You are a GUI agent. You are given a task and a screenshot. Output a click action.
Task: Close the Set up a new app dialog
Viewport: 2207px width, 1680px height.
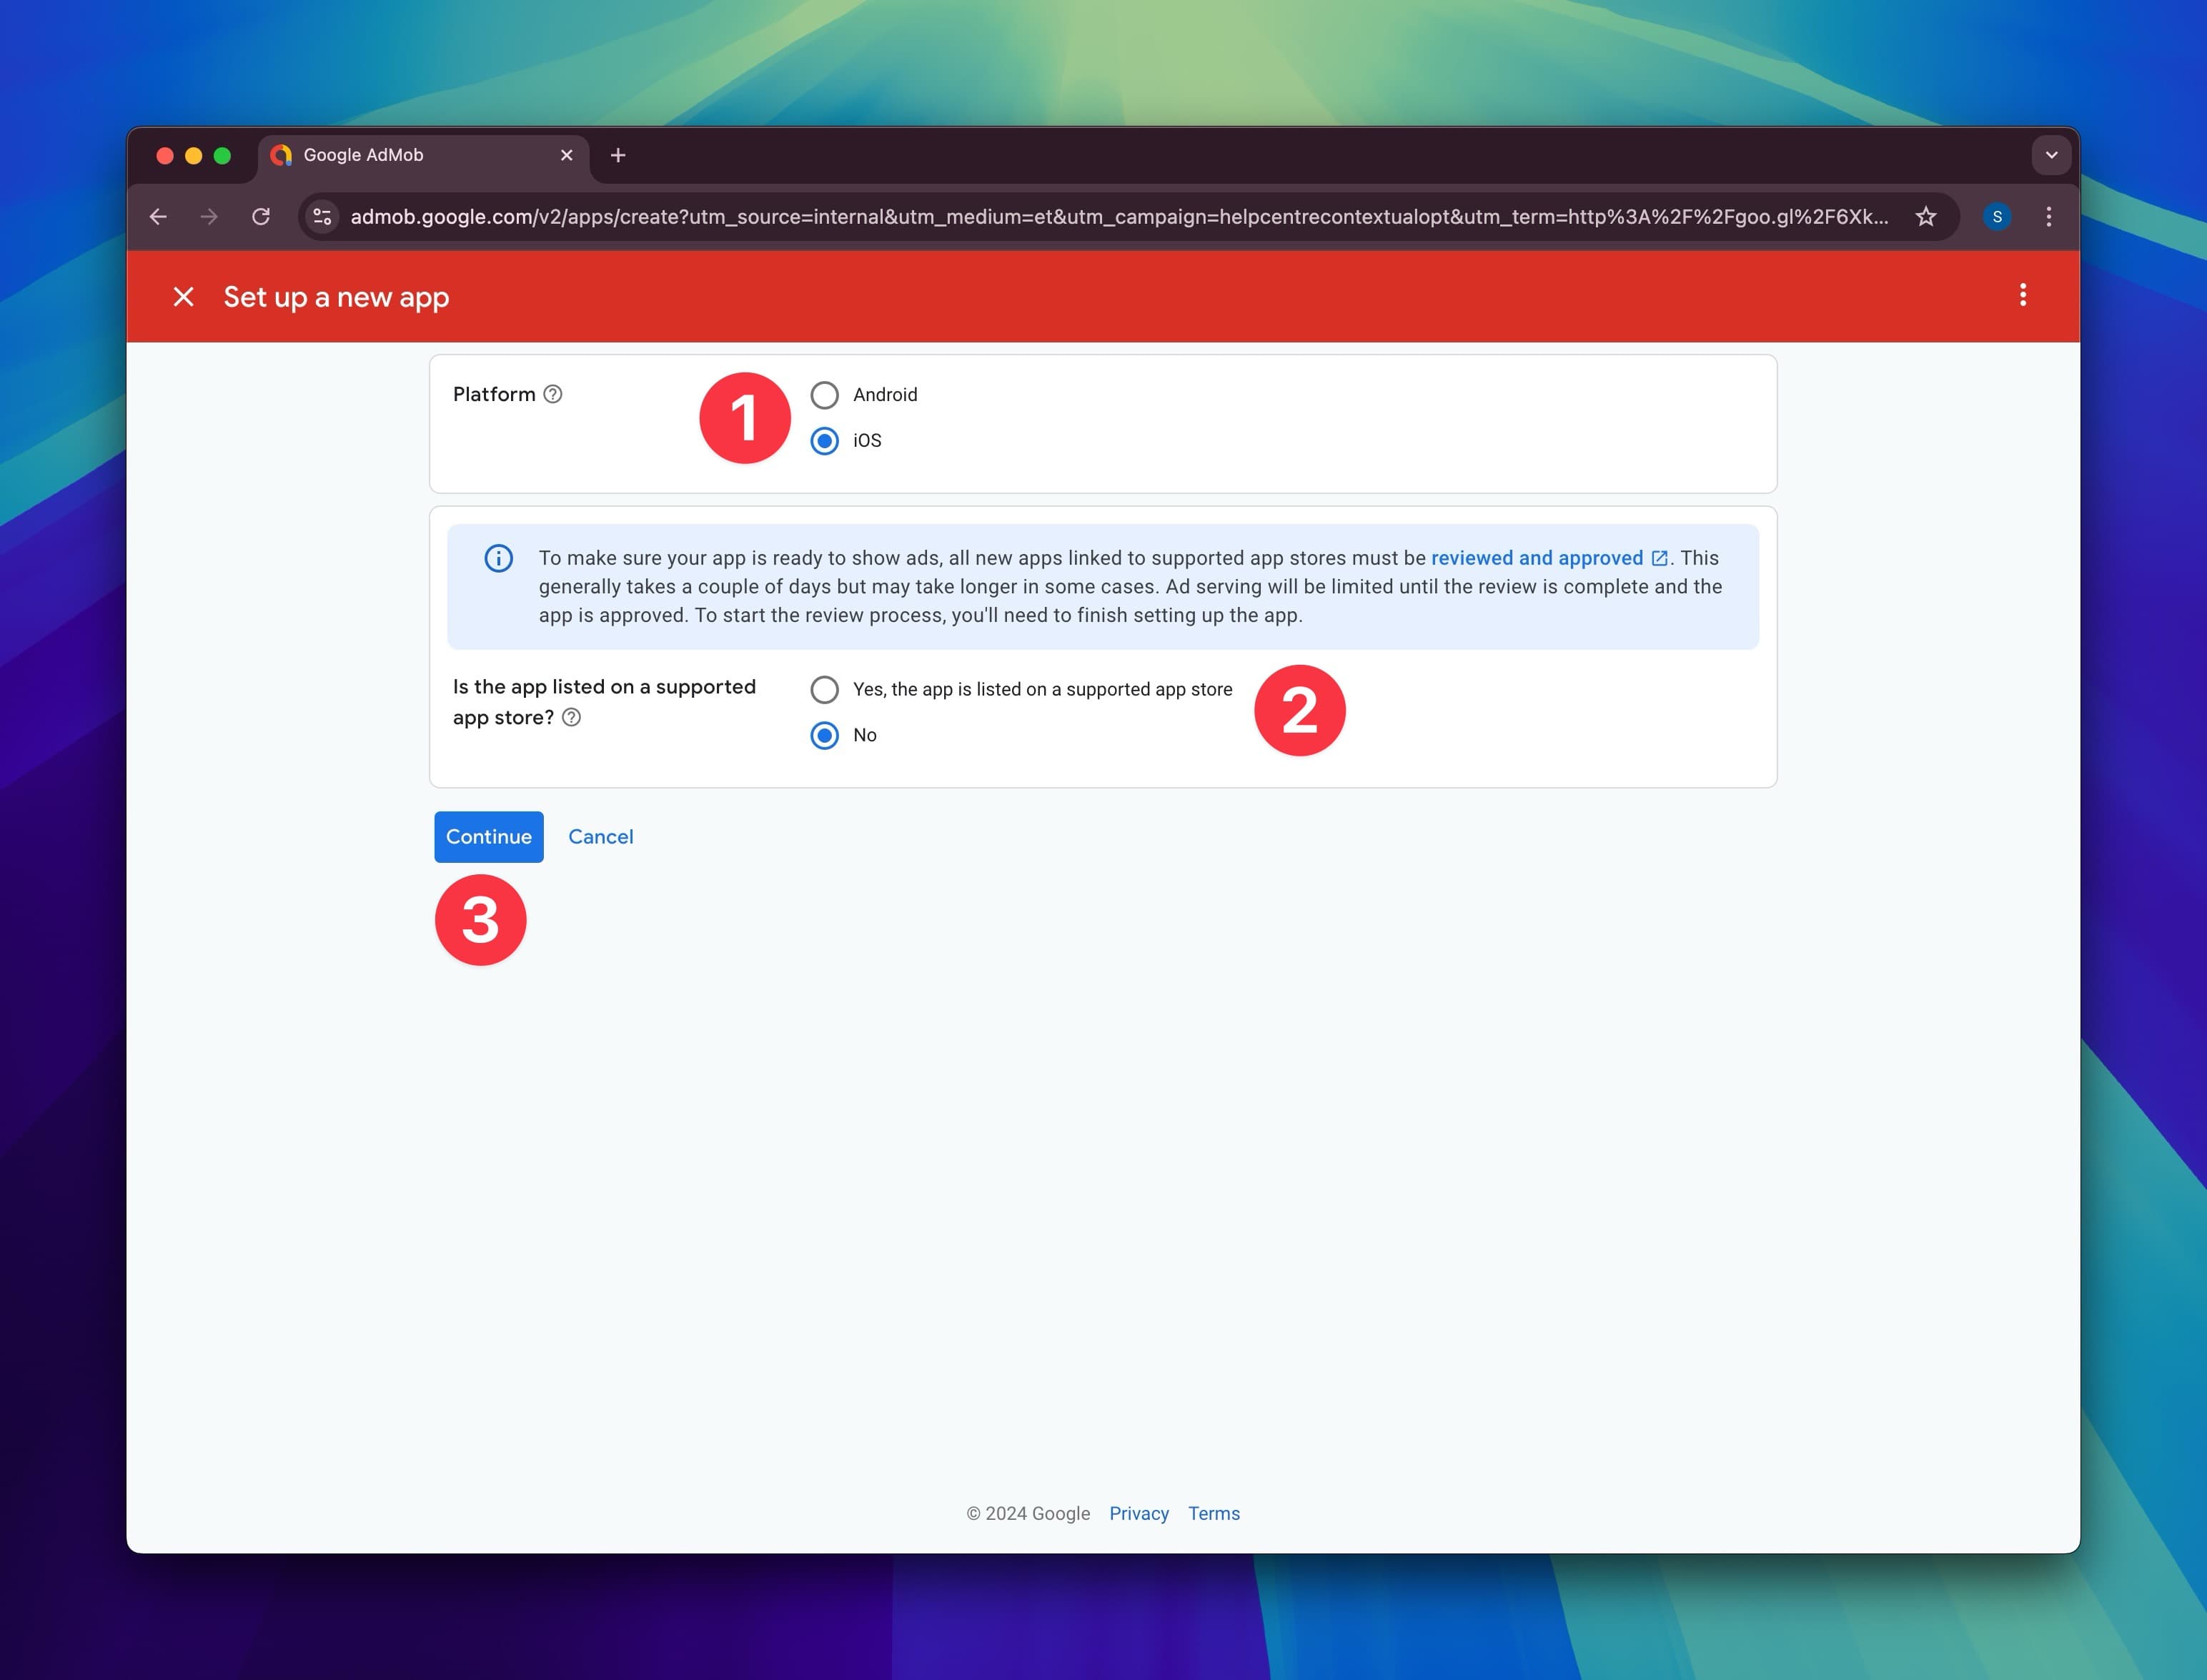click(183, 296)
